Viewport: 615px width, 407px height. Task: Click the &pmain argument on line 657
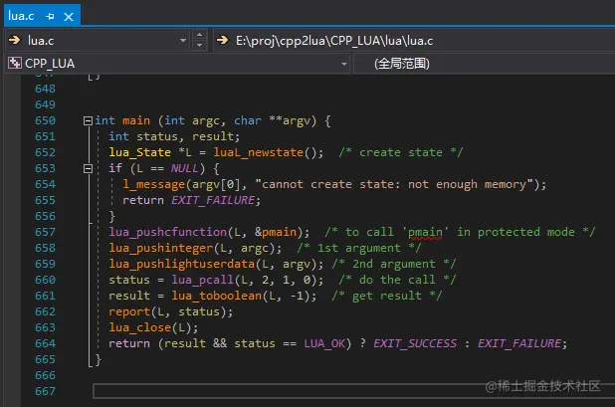[x=276, y=232]
